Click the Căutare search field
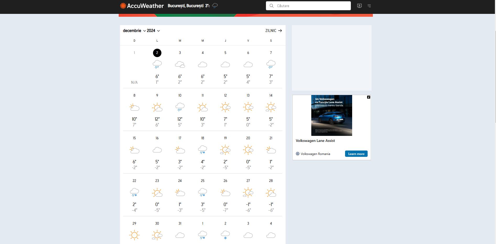Viewport: 496px width, 244px height. tap(312, 6)
